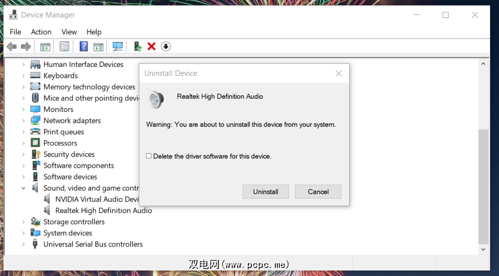Click the Memory technology devices icon
Viewport: 499px width, 276px height.
point(35,86)
